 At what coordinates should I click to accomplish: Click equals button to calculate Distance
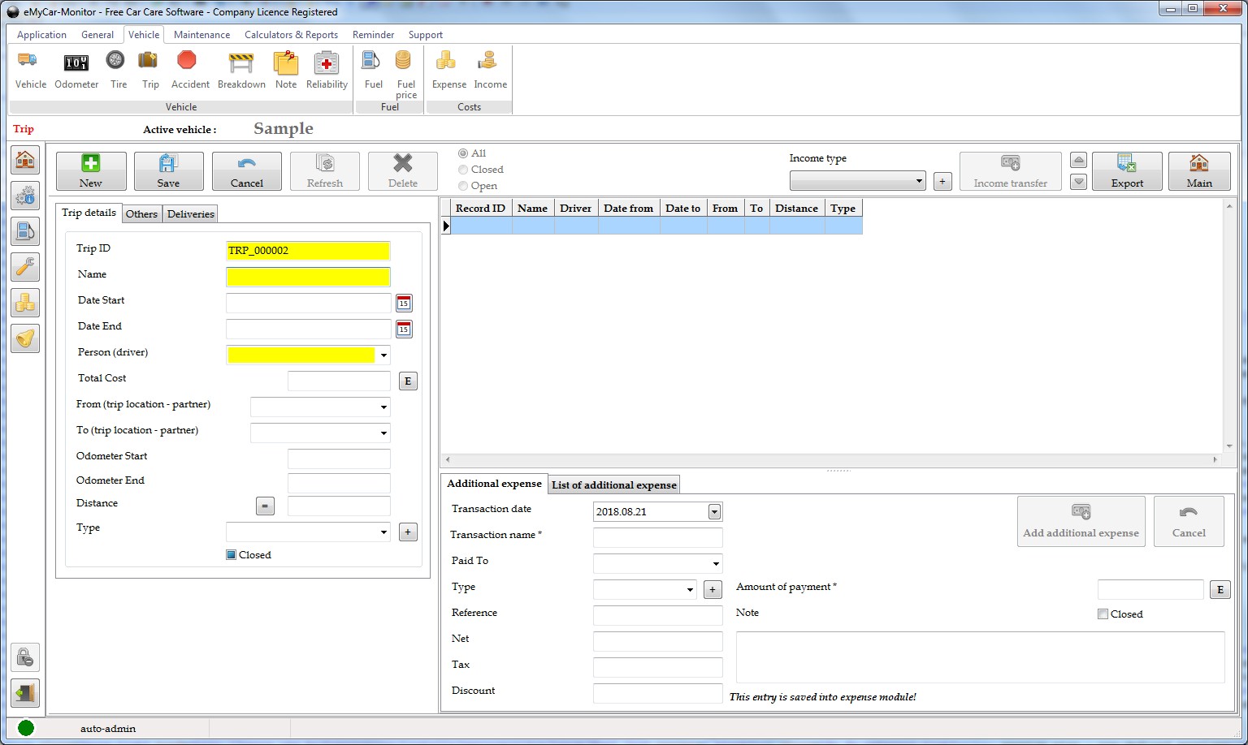(265, 506)
